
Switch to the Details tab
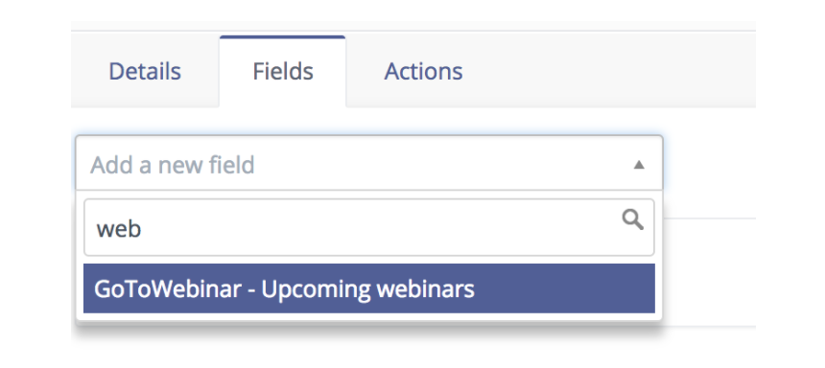[x=145, y=72]
